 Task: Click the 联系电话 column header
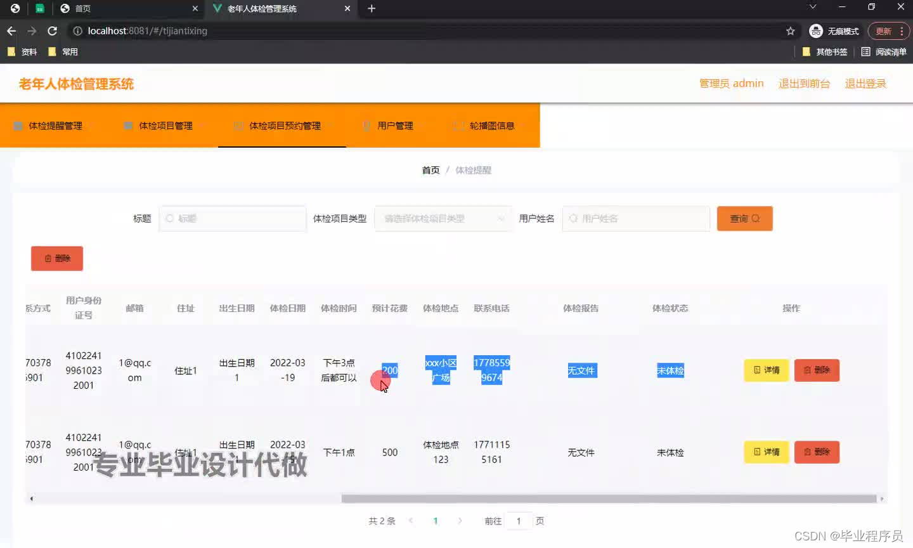pyautogui.click(x=491, y=308)
